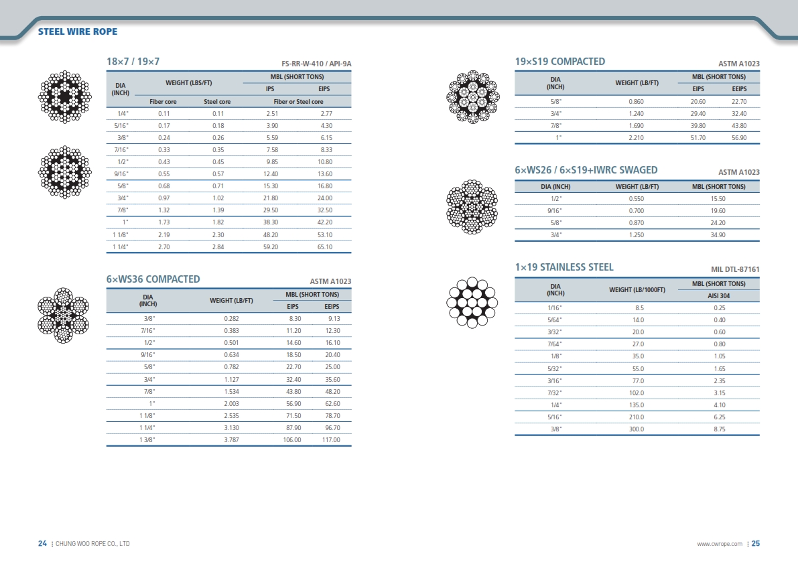Click the IPS column header
Viewport: 798px width, 564px height.
[270, 89]
